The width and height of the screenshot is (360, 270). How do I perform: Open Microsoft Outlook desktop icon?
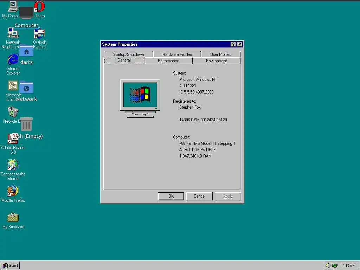13,86
